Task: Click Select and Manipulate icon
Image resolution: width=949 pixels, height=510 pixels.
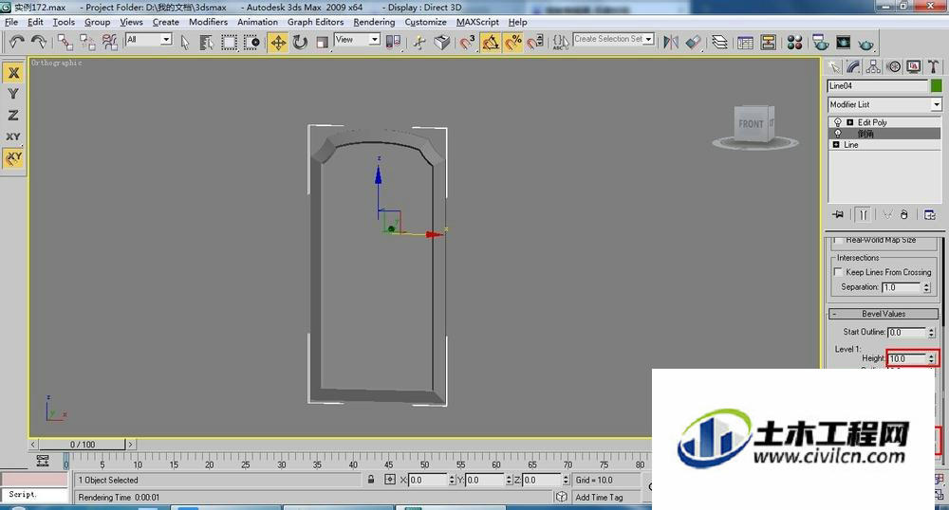Action: [419, 43]
